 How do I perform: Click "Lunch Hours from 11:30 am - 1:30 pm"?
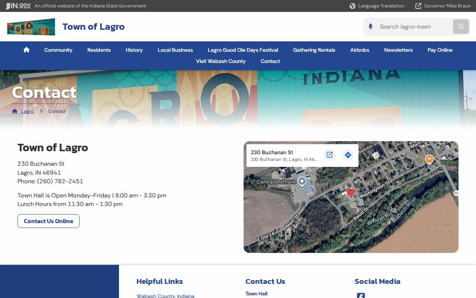(70, 204)
